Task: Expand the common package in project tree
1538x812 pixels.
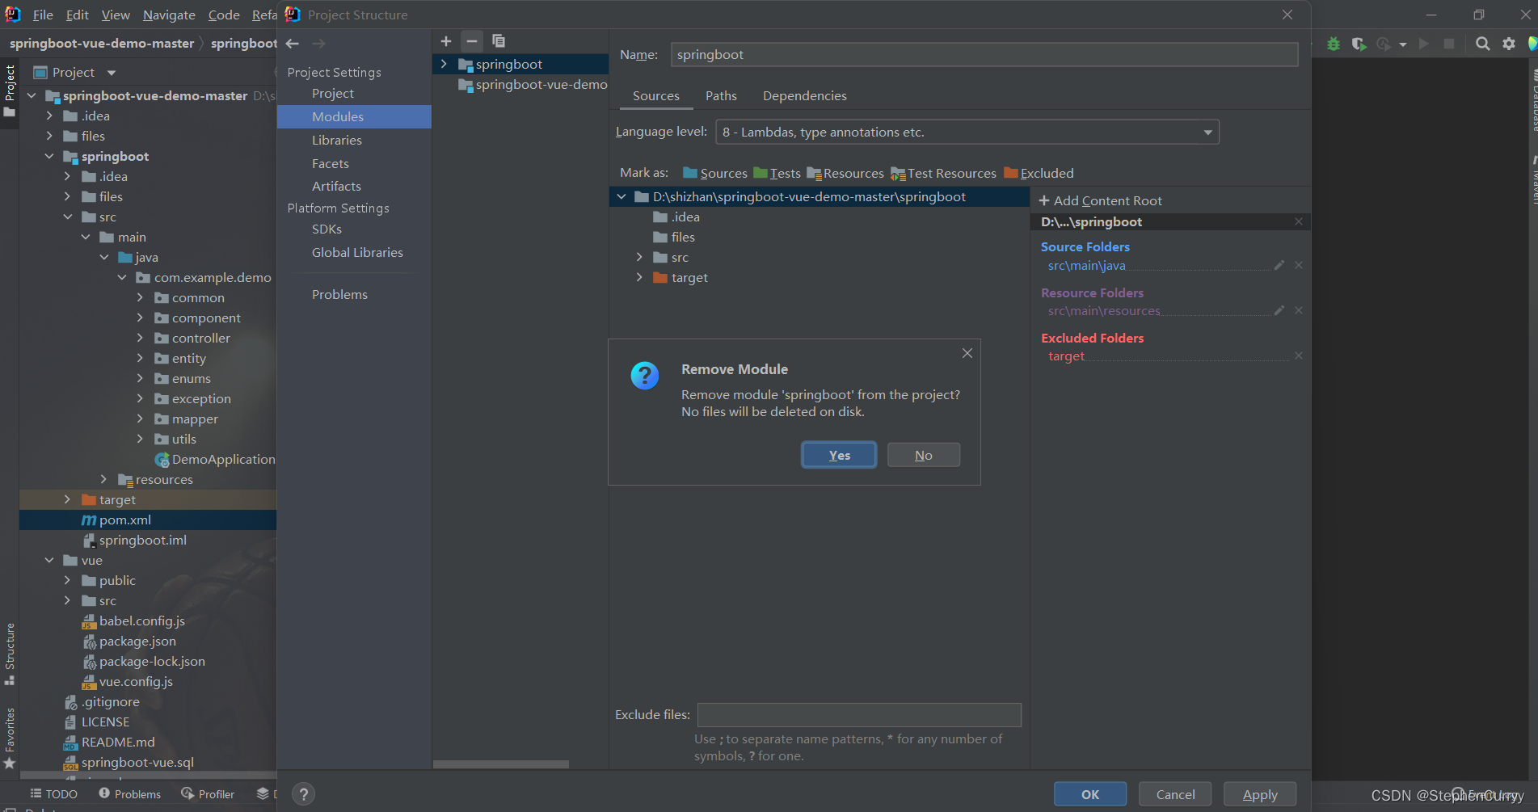Action: [140, 297]
